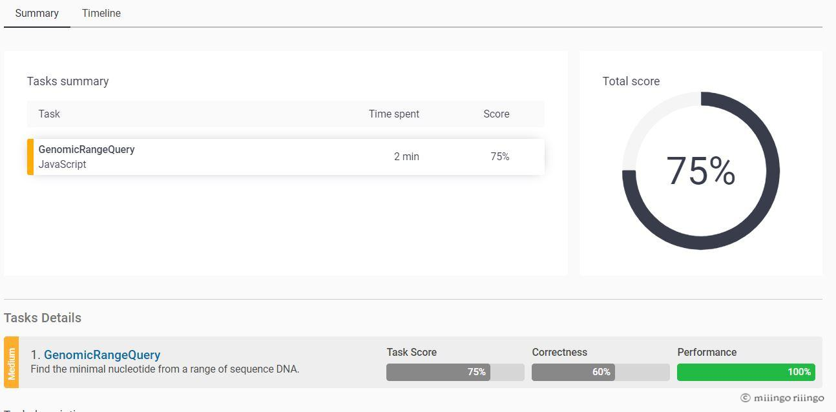The image size is (836, 412).
Task: Click the GenomicRangeQuery row in Tasks summary
Action: click(286, 157)
